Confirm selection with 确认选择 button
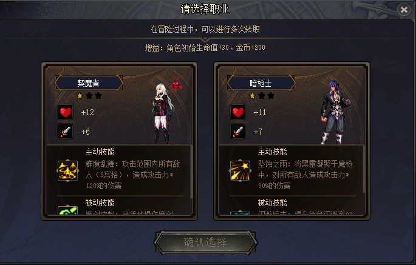The height and width of the screenshot is (265, 416). (x=205, y=243)
